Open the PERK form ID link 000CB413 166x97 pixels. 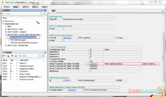(x=94, y=64)
